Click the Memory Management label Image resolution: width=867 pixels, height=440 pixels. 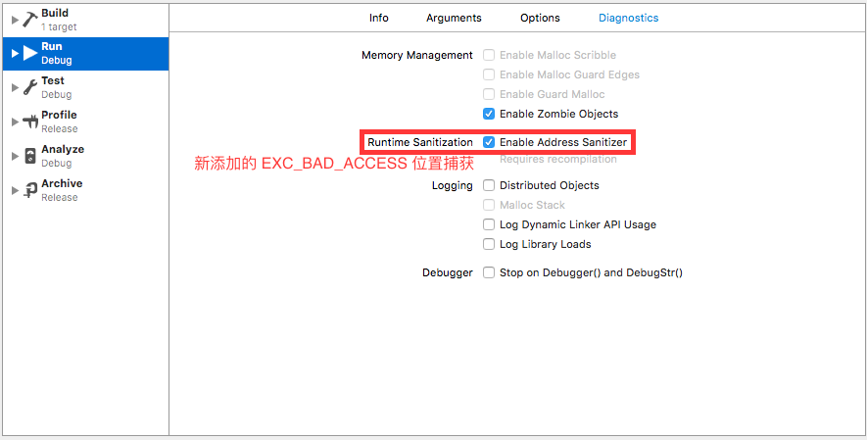[x=417, y=55]
